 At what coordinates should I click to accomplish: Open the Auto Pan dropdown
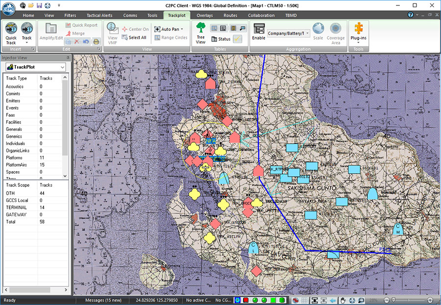pyautogui.click(x=182, y=29)
